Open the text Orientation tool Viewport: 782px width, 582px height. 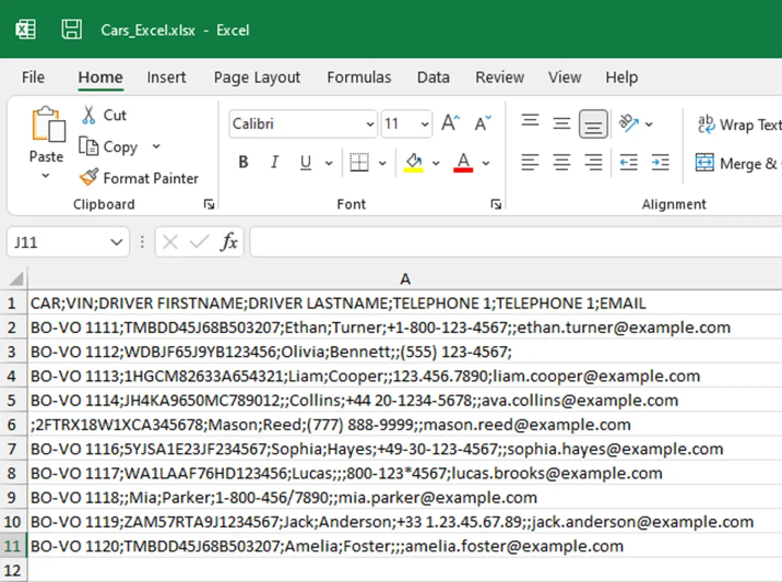[629, 123]
